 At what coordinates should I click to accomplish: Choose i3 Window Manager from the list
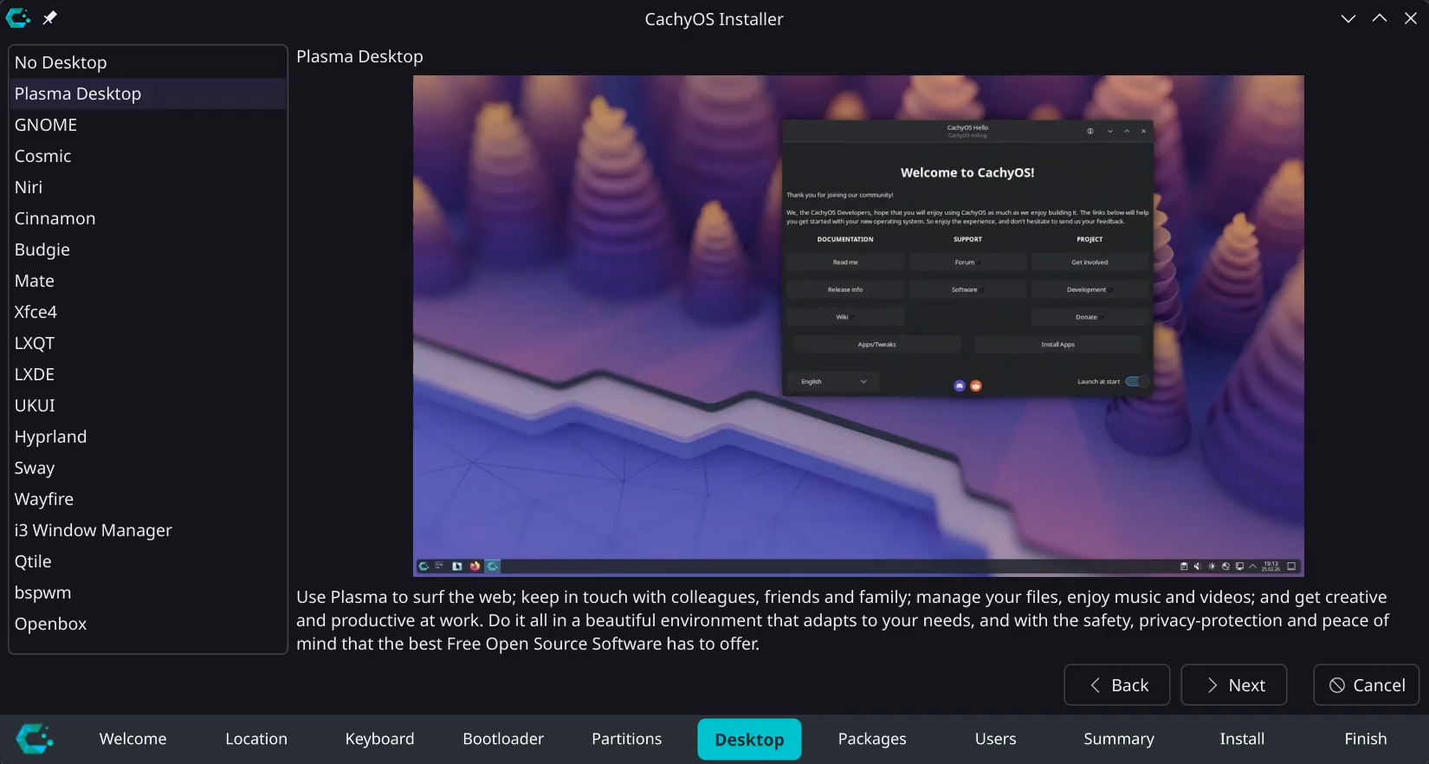tap(93, 530)
